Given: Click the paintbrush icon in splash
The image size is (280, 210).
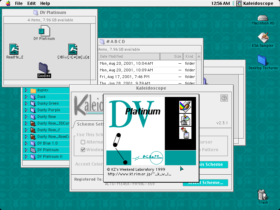Looking at the screenshot, I should pos(185,107).
